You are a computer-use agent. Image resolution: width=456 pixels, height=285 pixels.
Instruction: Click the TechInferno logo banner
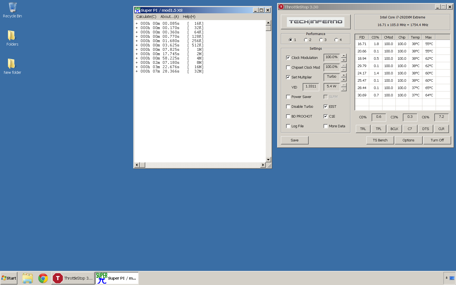(316, 22)
